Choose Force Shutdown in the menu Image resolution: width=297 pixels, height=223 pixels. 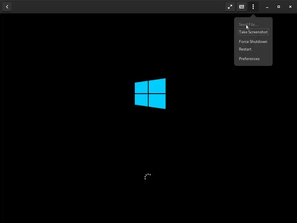[253, 42]
